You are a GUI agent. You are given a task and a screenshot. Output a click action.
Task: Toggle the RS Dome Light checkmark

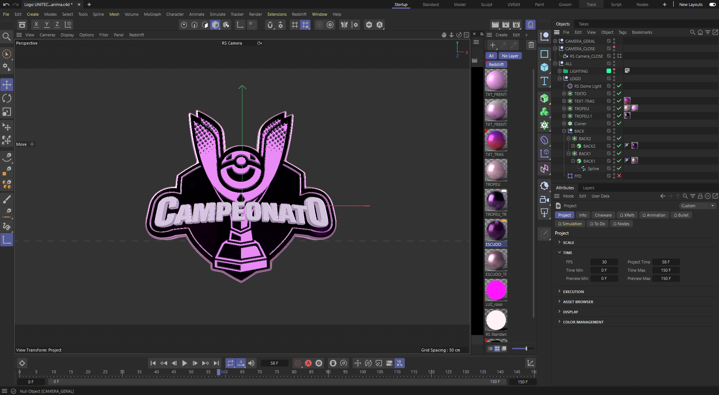tap(619, 86)
